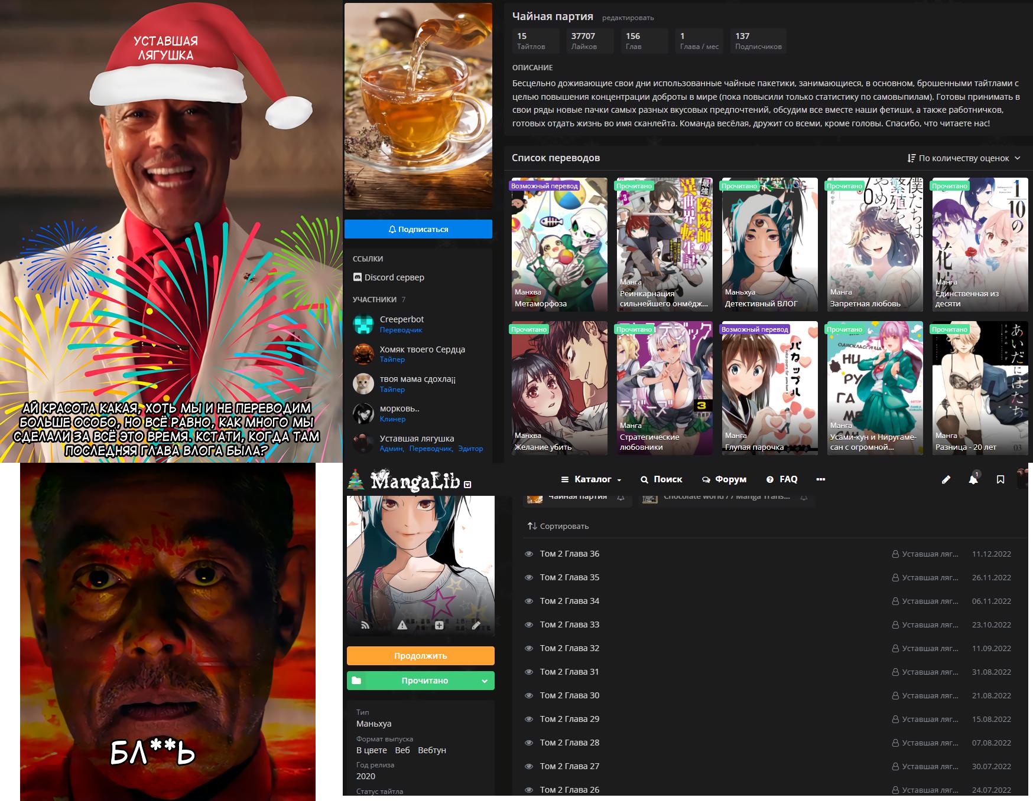Open the Единственная из десяти cover
This screenshot has height=801, width=1033.
980,244
